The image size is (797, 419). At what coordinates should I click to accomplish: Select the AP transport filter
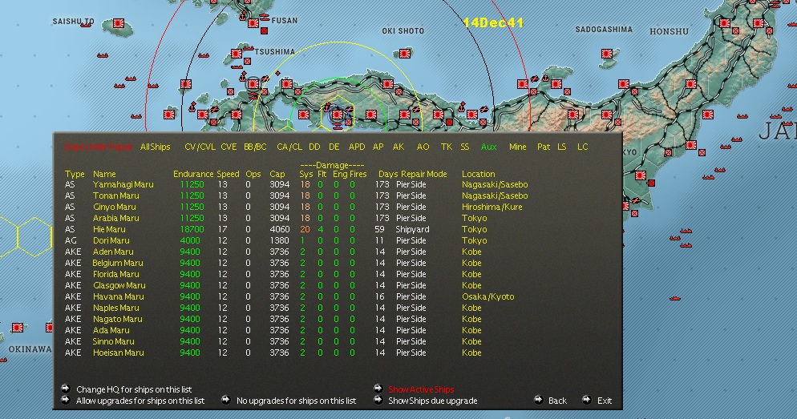pyautogui.click(x=378, y=147)
